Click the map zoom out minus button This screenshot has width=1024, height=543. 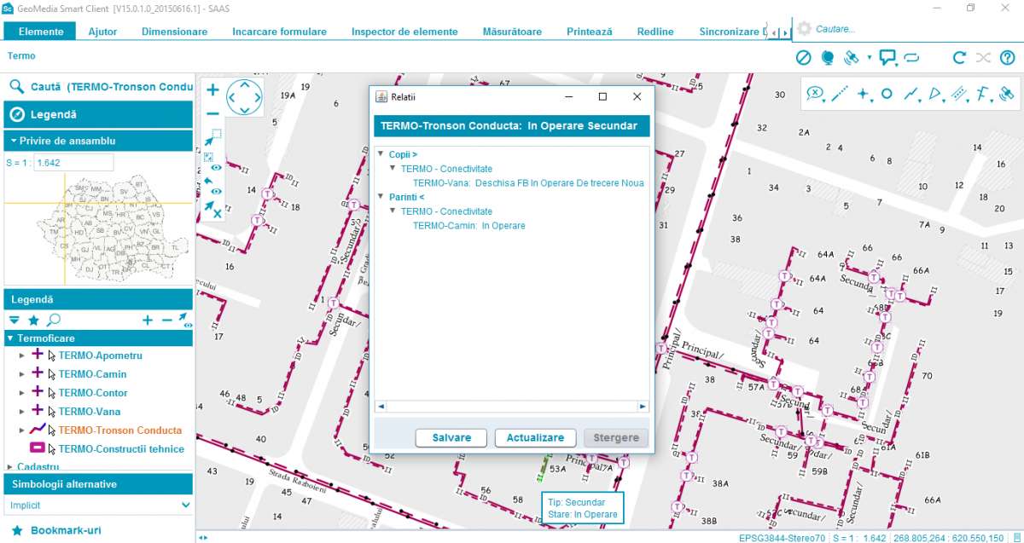coord(212,113)
